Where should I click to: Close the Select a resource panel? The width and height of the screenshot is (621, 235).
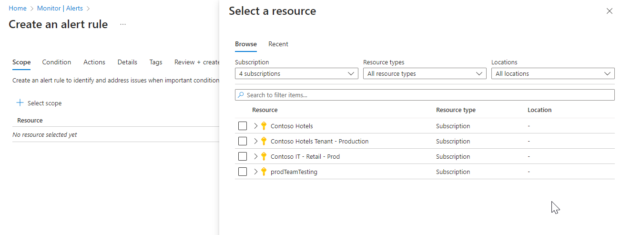(x=609, y=11)
